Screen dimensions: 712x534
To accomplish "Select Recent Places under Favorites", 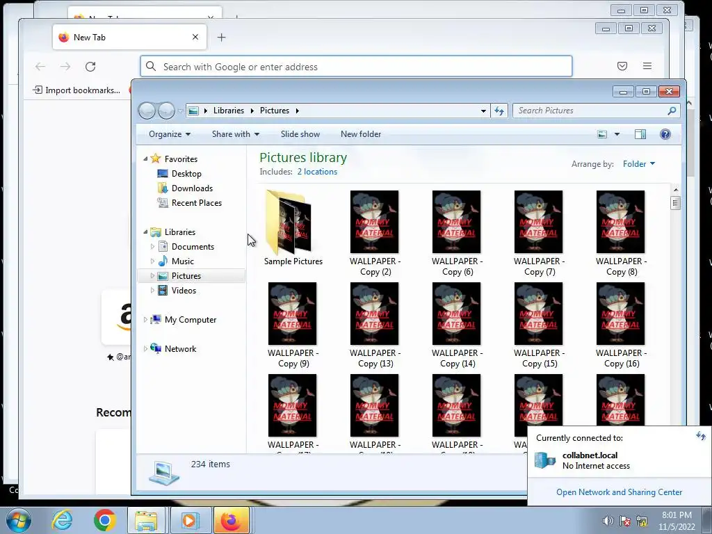I will tap(197, 202).
